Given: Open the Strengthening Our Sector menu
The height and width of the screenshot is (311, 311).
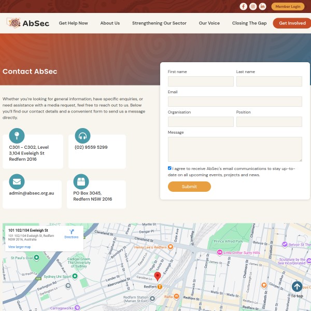Looking at the screenshot, I should (159, 23).
